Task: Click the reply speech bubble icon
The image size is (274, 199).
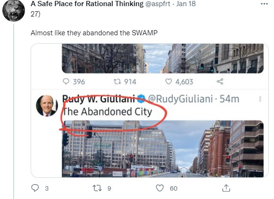Action: 35,188
